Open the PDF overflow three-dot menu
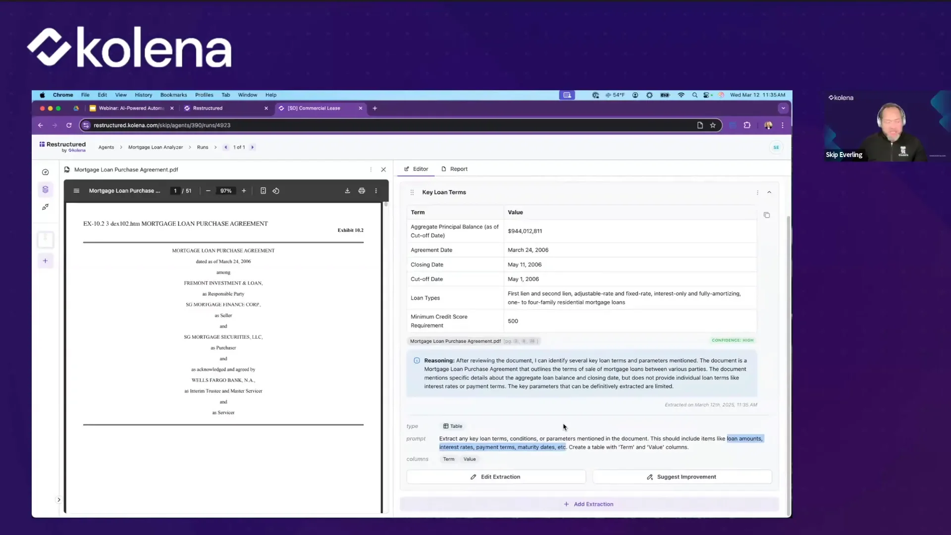The height and width of the screenshot is (535, 951). click(376, 191)
